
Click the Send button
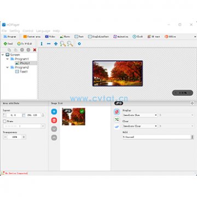[x=8, y=44]
